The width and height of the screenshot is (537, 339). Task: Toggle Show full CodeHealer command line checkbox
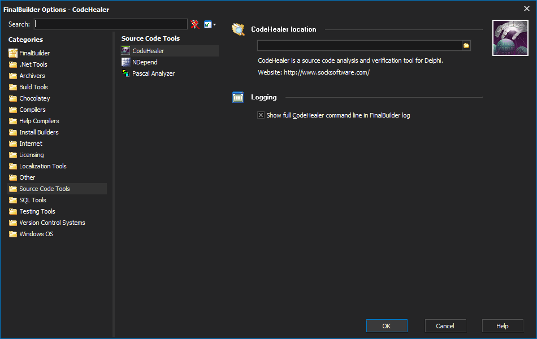[261, 115]
